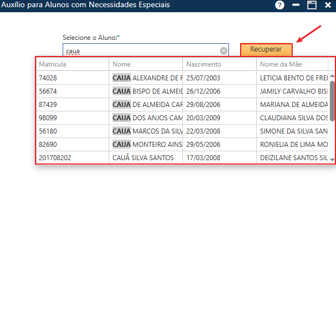
Task: Select student CAUA MARCOS DA SILV
Action: pyautogui.click(x=147, y=131)
